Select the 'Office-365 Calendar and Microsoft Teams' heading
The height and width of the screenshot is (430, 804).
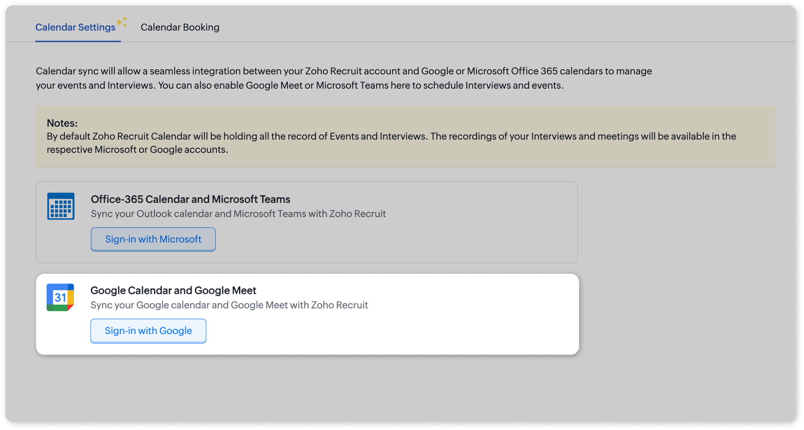click(191, 199)
